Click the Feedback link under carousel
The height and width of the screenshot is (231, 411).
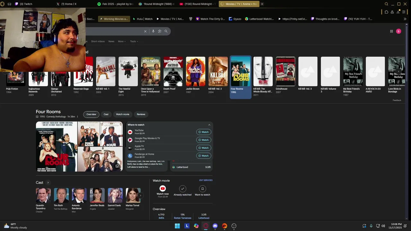397,100
